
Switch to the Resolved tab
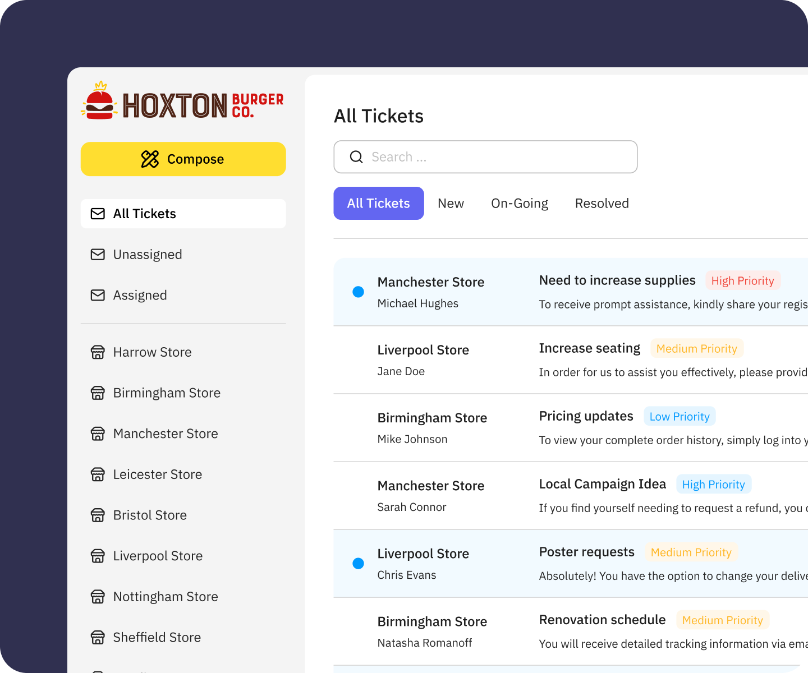click(x=602, y=203)
